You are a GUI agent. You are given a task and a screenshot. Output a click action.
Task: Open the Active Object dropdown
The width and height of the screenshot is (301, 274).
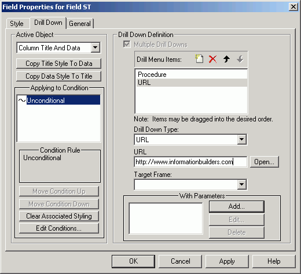click(x=96, y=47)
